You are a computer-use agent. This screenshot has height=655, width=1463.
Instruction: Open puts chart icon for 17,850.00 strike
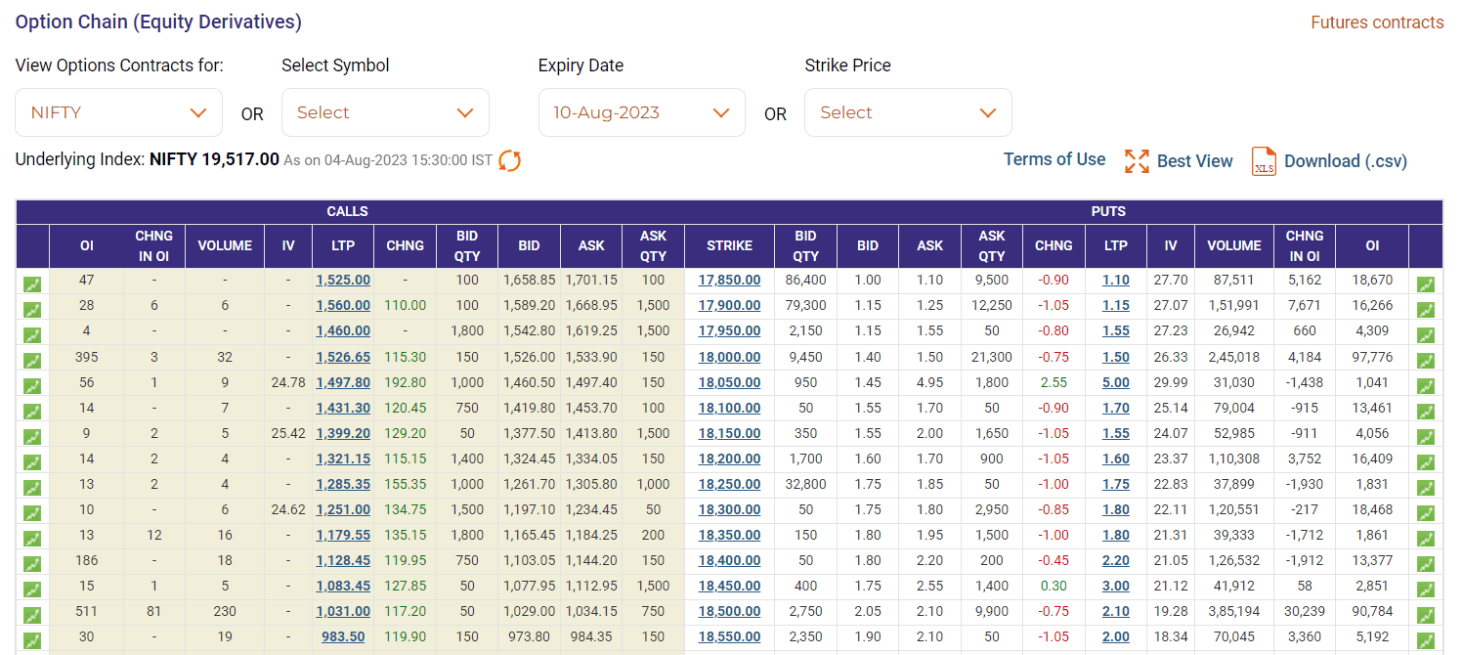pyautogui.click(x=1426, y=284)
